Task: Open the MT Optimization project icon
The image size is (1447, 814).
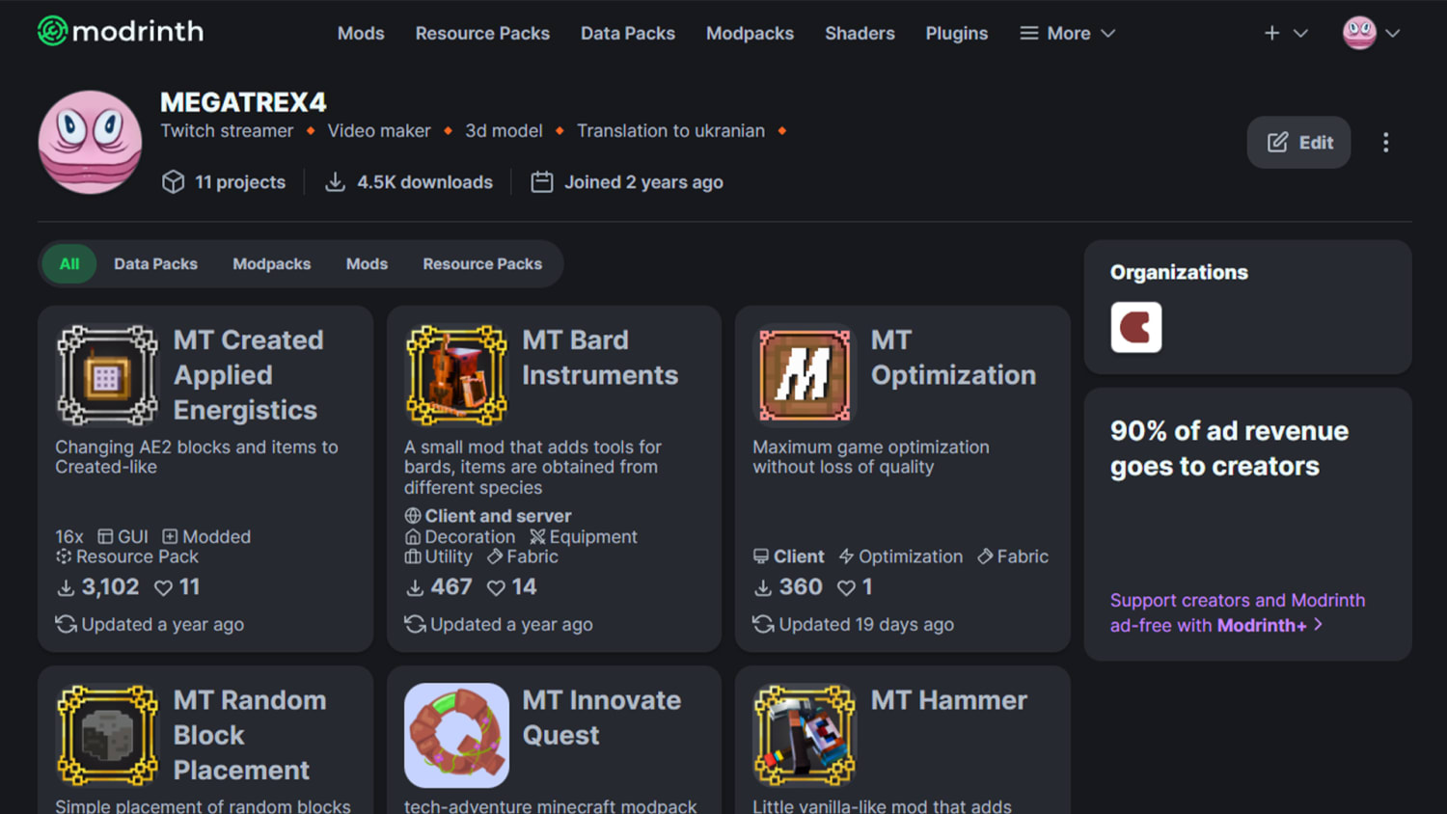Action: 805,375
